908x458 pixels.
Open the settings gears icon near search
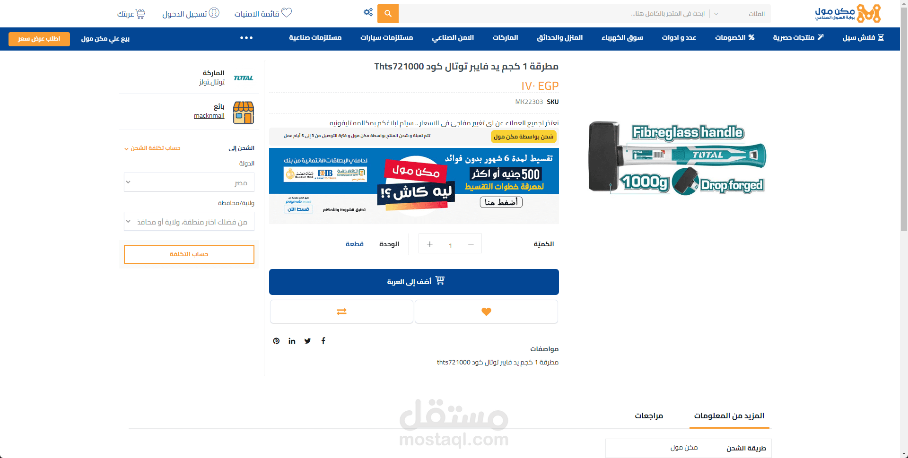[x=368, y=12]
